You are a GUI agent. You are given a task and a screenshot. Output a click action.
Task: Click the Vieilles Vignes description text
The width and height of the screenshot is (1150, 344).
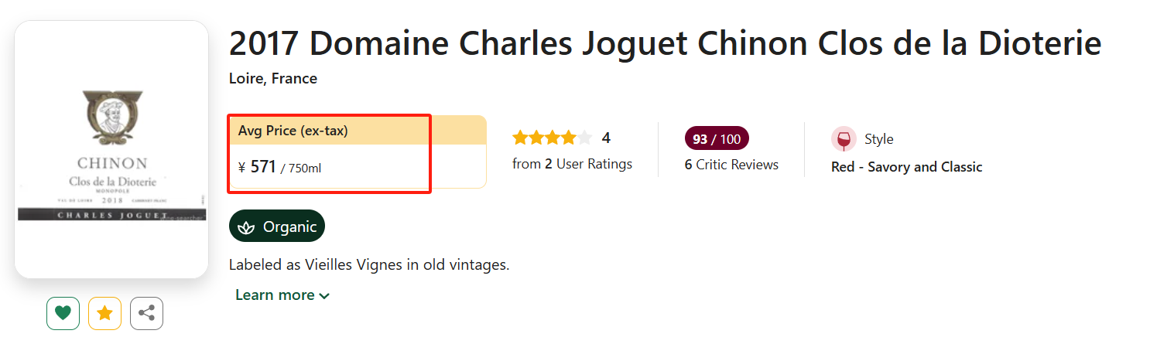(x=369, y=265)
